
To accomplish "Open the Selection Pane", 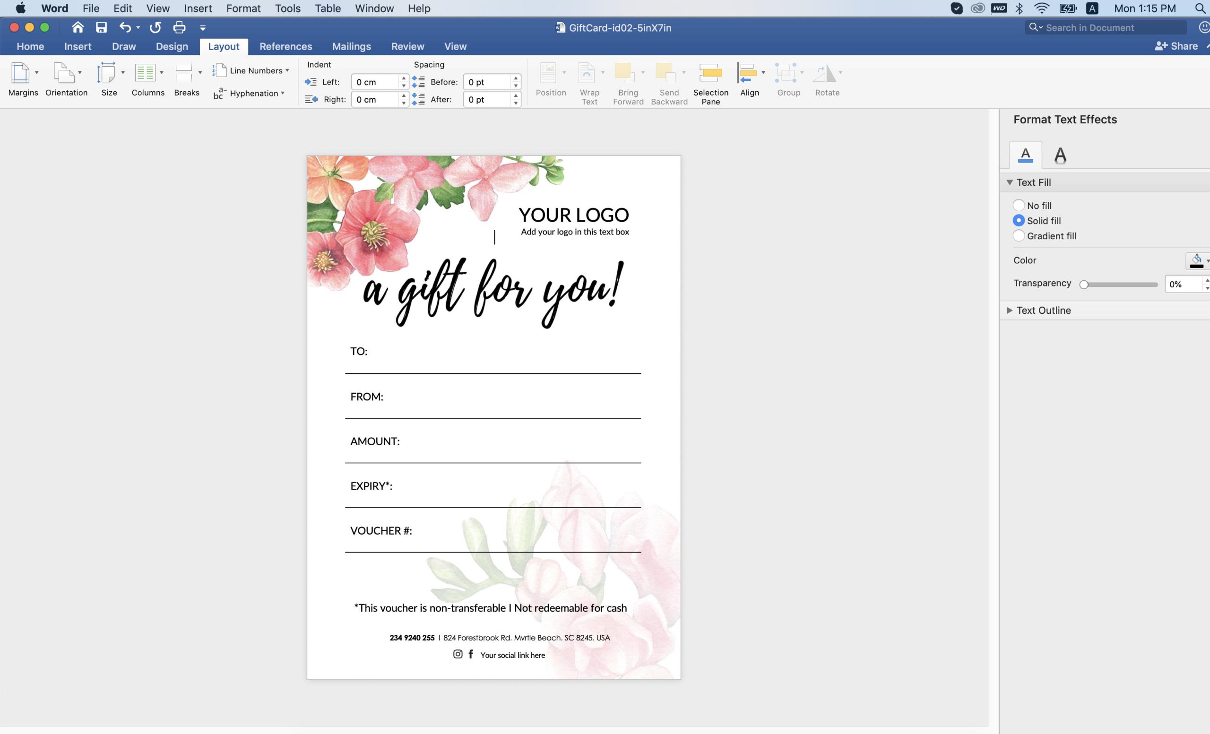I will pyautogui.click(x=710, y=84).
